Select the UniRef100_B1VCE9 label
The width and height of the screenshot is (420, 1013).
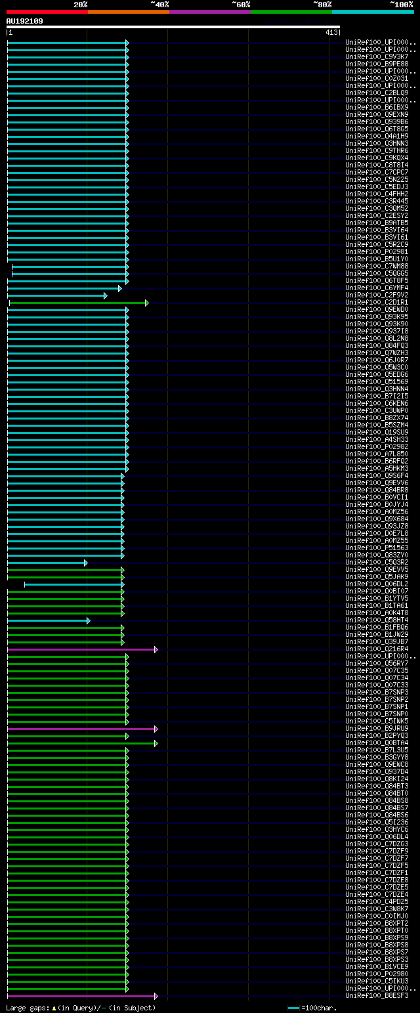coord(377,967)
